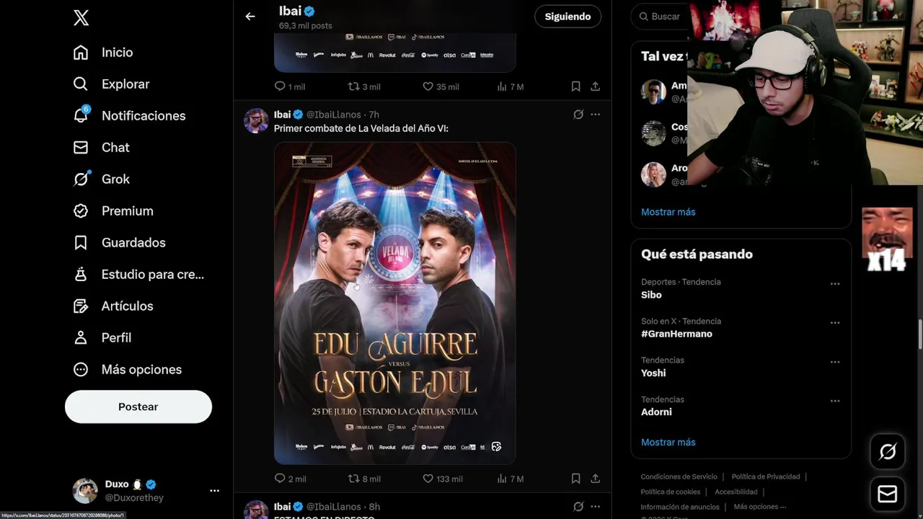Click the Siguiendo button on Ibai's profile
Screen dimensions: 923x519
[568, 17]
